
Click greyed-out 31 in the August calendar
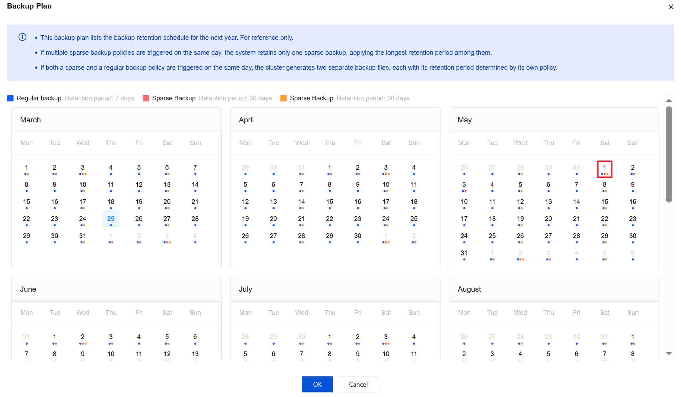(x=605, y=337)
